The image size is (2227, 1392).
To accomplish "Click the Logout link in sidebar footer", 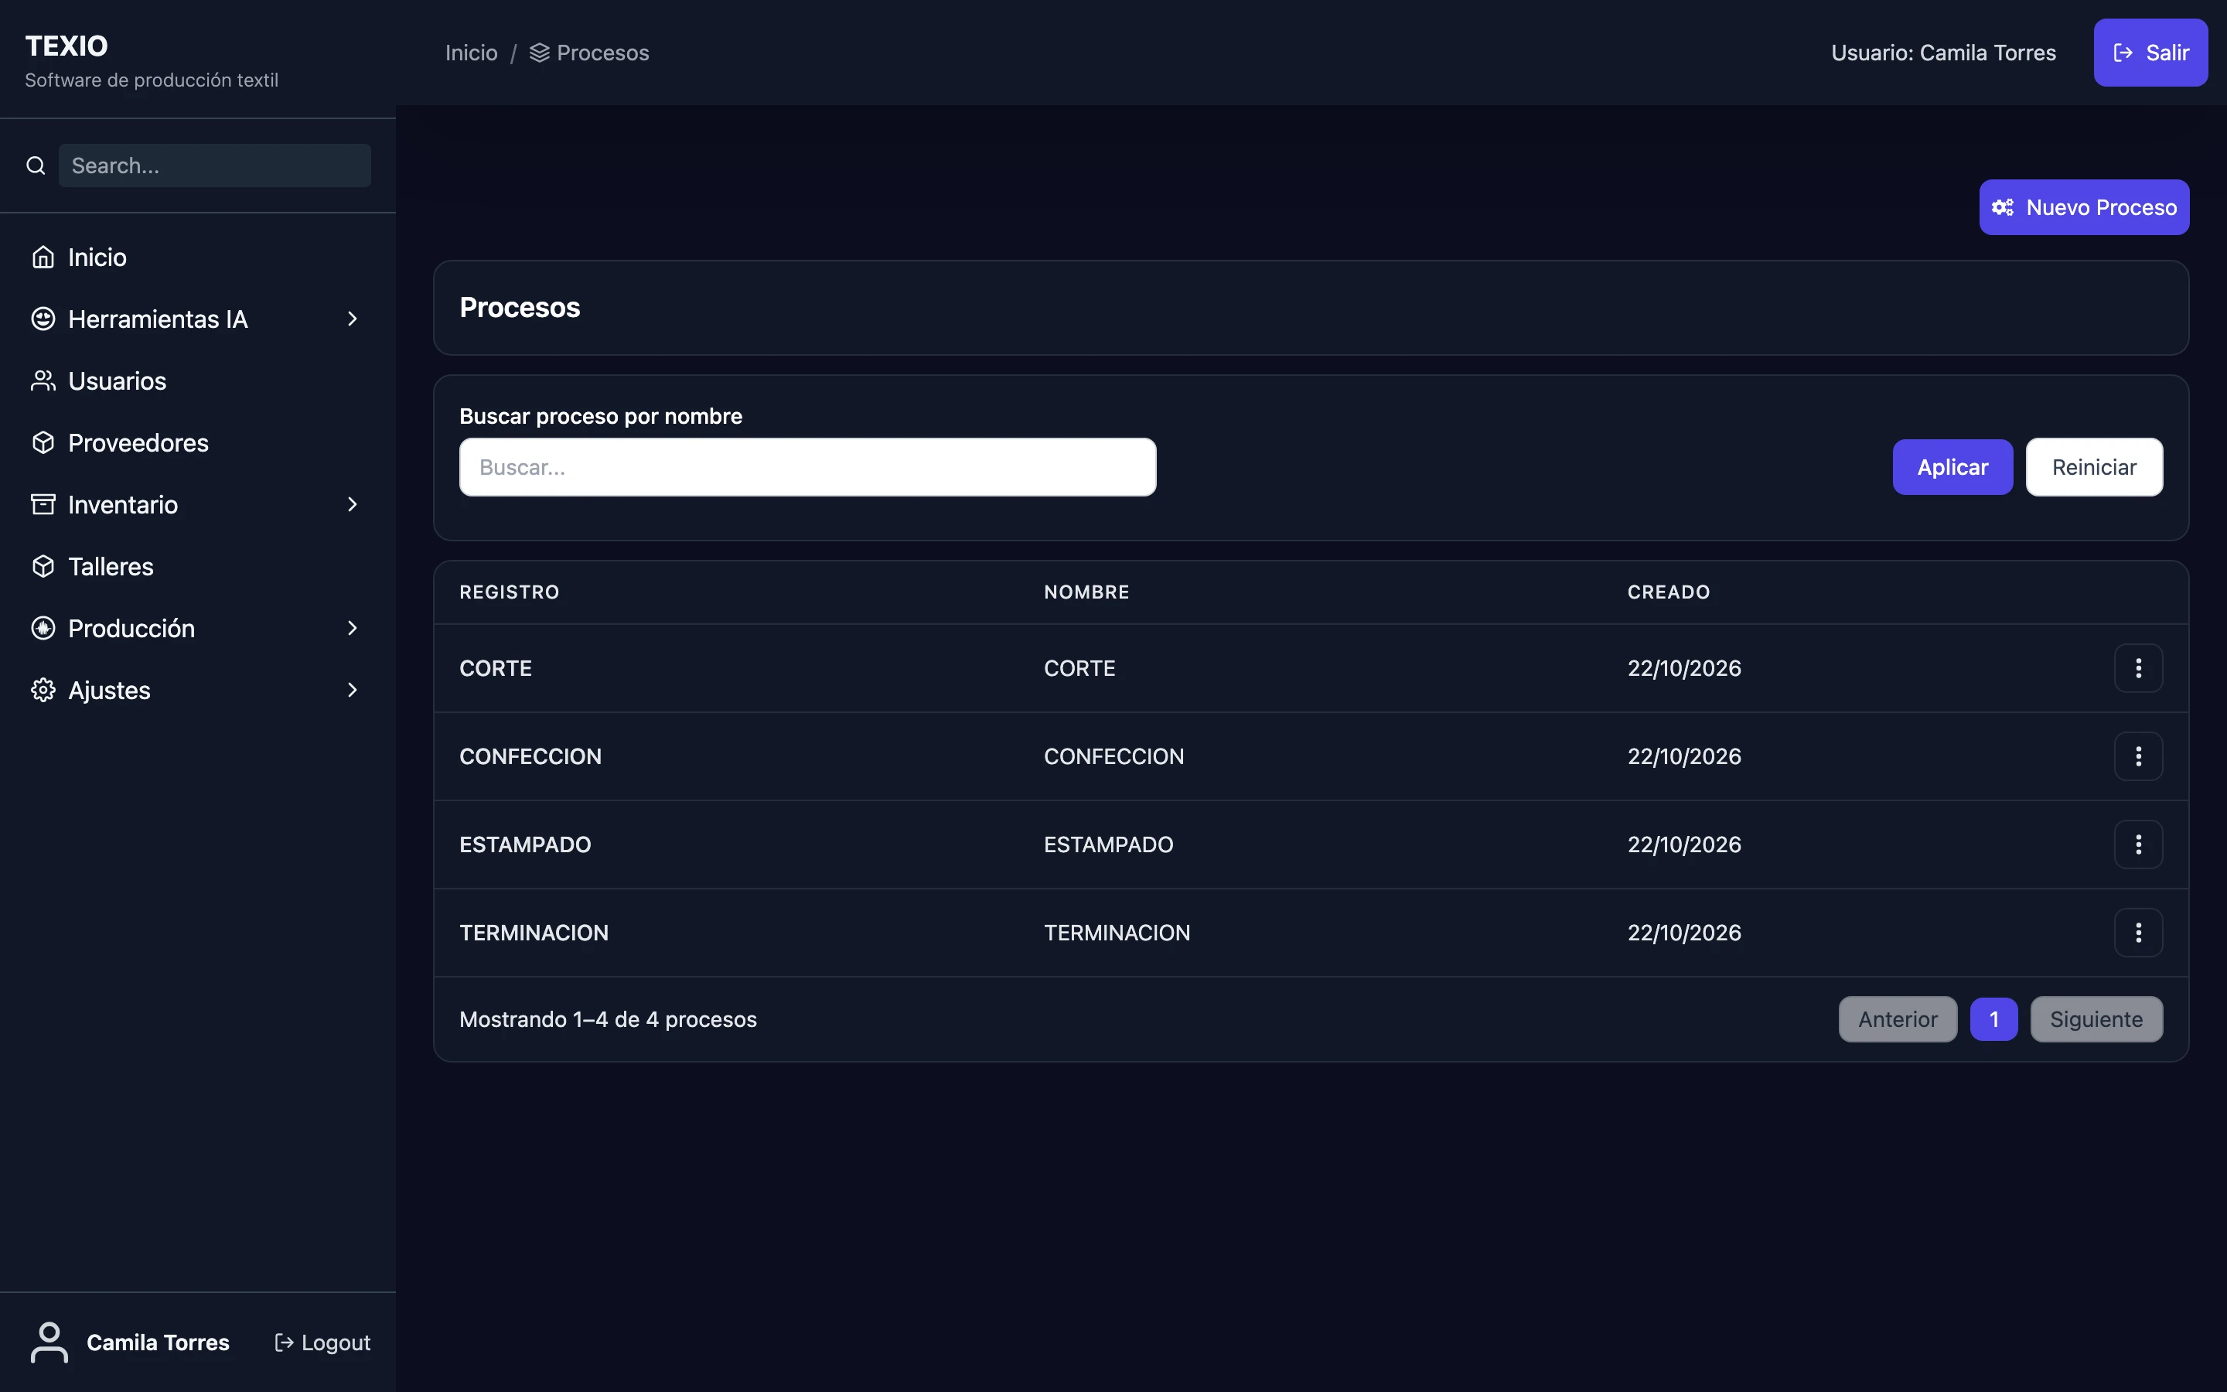I will click(322, 1343).
